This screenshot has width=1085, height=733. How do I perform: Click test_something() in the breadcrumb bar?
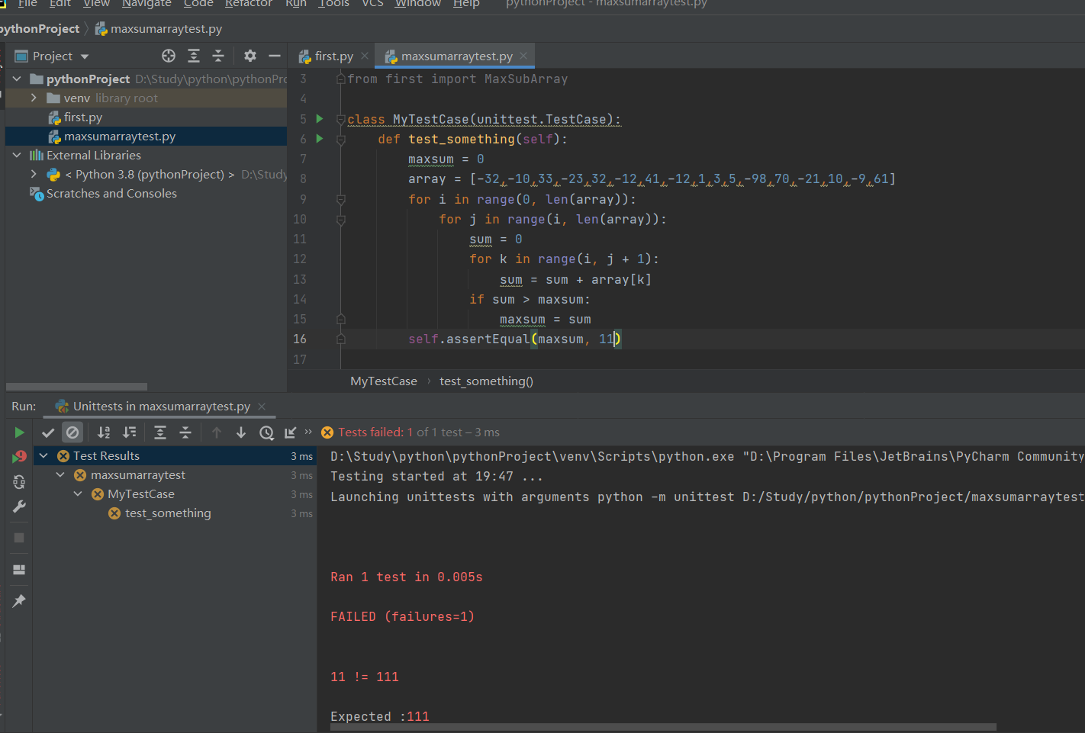486,381
